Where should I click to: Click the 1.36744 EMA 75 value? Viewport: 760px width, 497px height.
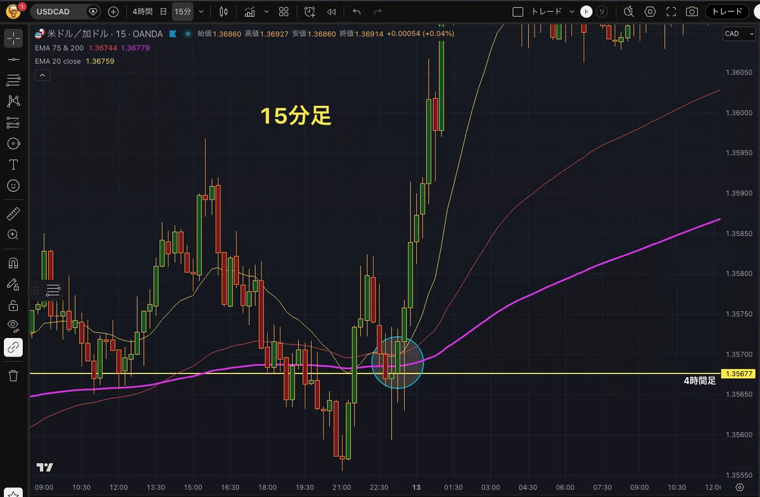[x=102, y=47]
